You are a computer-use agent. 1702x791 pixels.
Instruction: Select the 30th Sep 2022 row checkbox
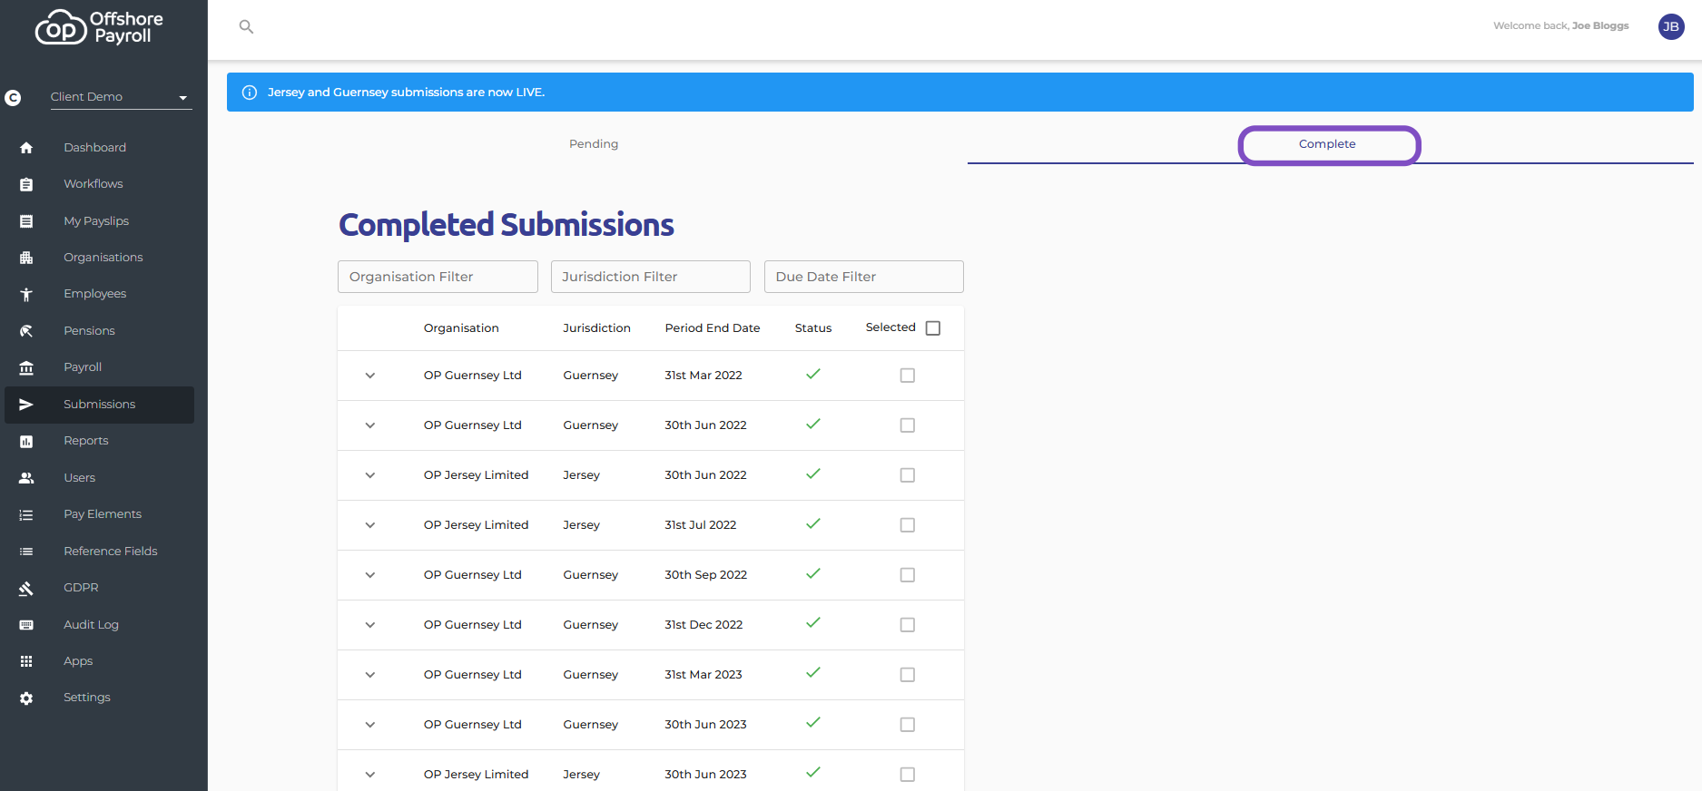[907, 575]
